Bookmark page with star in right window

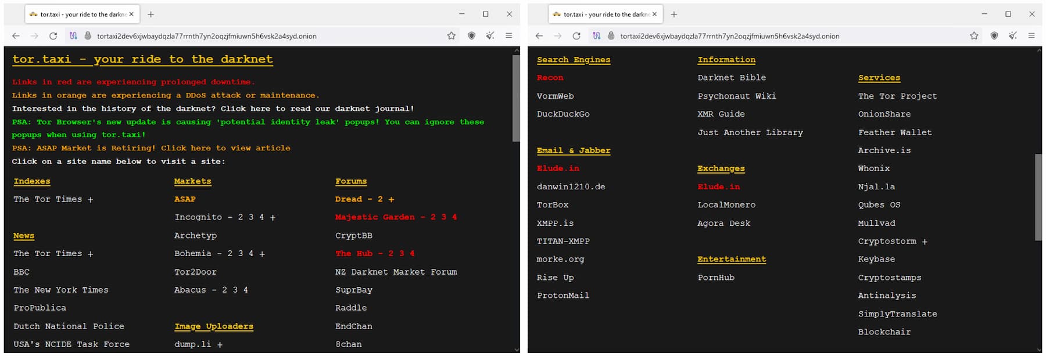[x=974, y=36]
